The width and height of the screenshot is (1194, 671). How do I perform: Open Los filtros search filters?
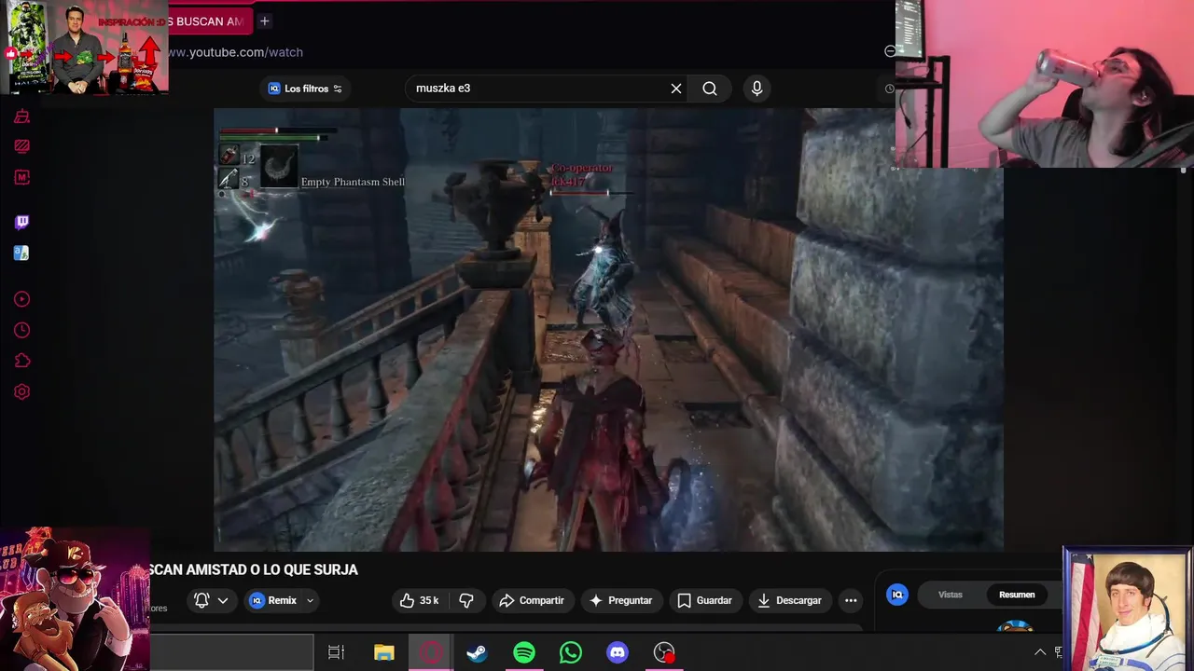(305, 89)
